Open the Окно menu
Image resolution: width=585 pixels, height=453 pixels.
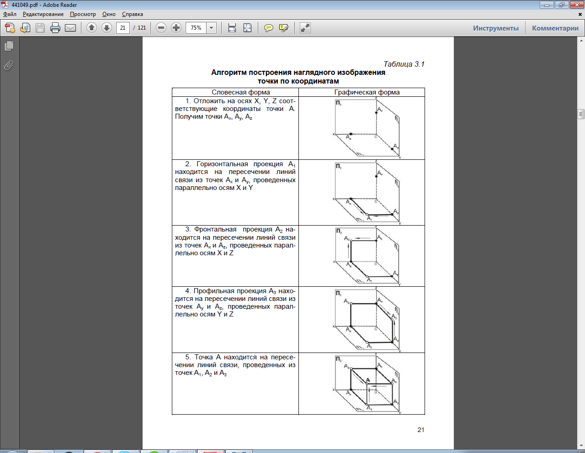(x=109, y=14)
